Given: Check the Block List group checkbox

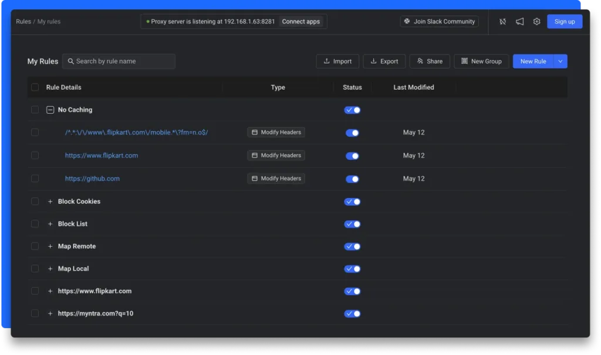Looking at the screenshot, I should coord(35,224).
